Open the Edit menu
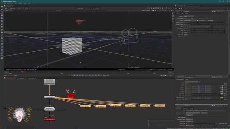 (5, 4)
